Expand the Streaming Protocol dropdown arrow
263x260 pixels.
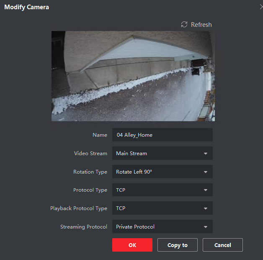[206, 227]
